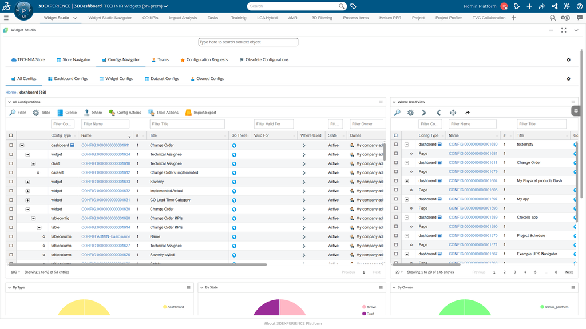
Task: Open the hamburger menu left of tabs
Action: click(6, 18)
